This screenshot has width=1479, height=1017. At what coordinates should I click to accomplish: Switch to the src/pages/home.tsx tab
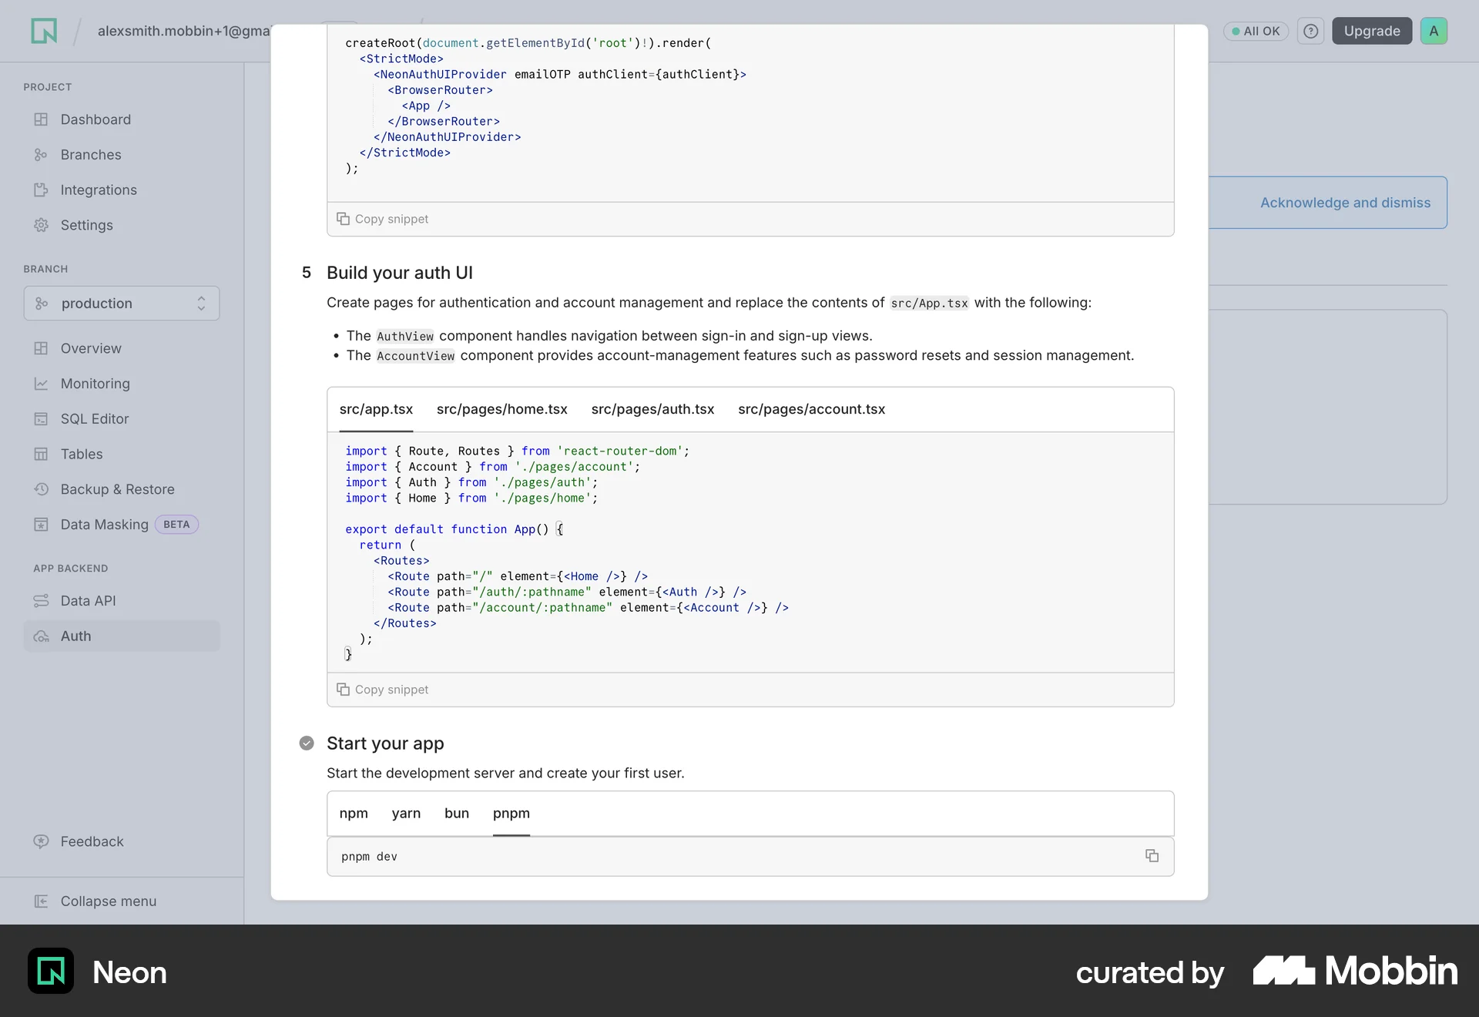click(x=502, y=410)
